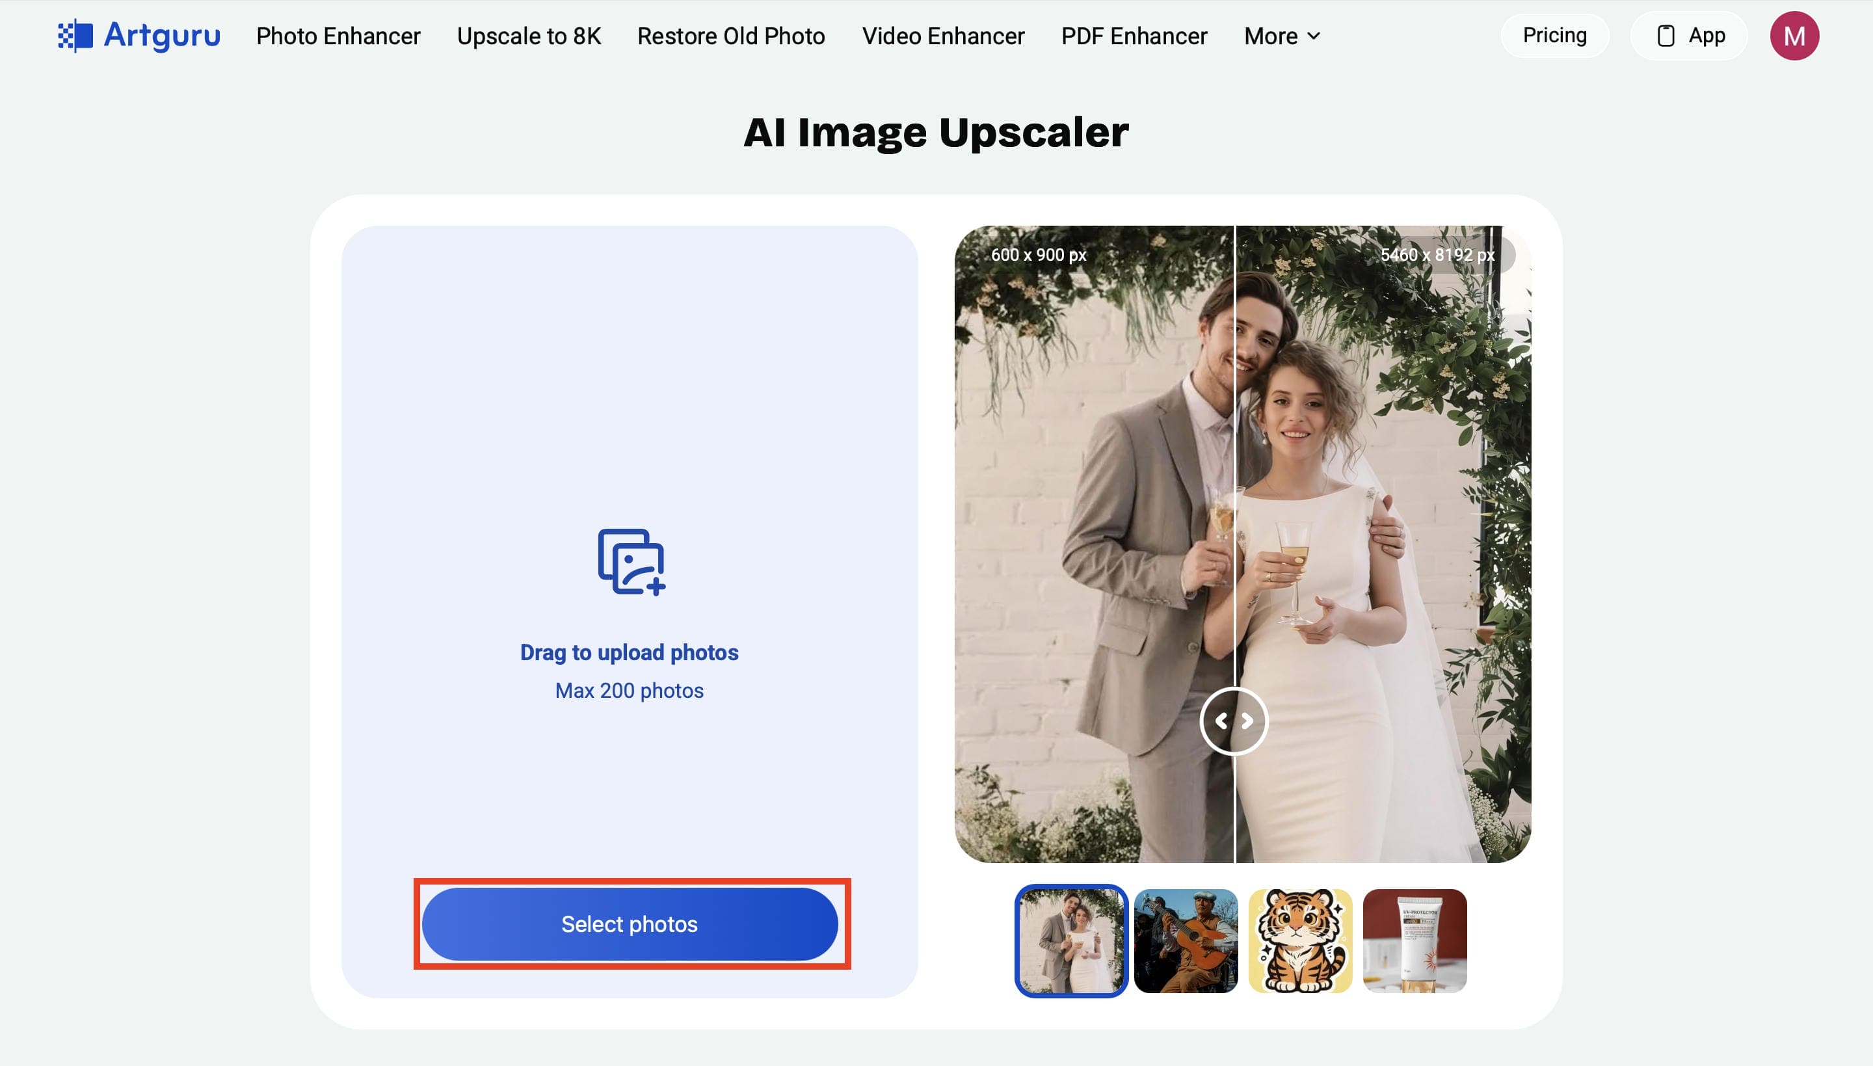Navigate to Video Enhancer
This screenshot has width=1873, height=1066.
coord(943,36)
